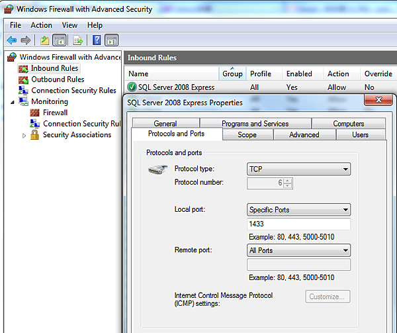Select the Windows Firewall with Advanced Security root node
Screen dimensions: 397x333
[70, 57]
